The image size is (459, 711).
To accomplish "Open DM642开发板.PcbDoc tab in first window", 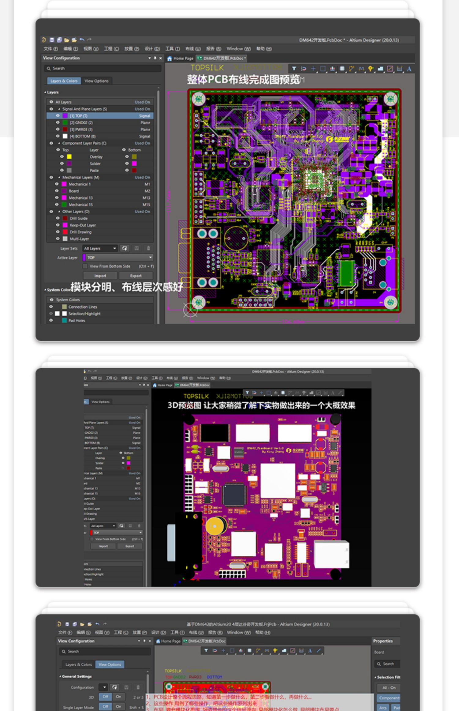I will [222, 58].
